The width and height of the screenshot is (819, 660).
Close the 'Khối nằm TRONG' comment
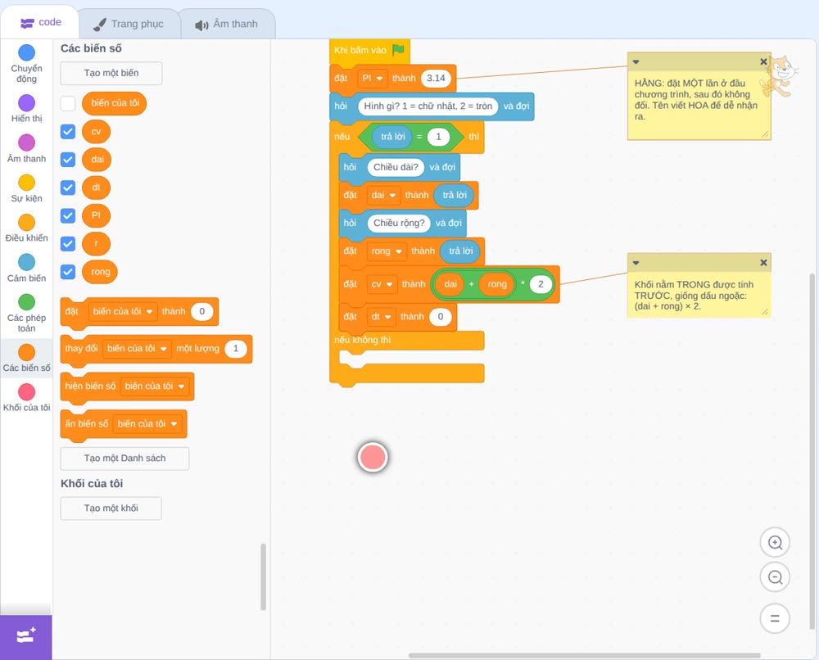[763, 263]
